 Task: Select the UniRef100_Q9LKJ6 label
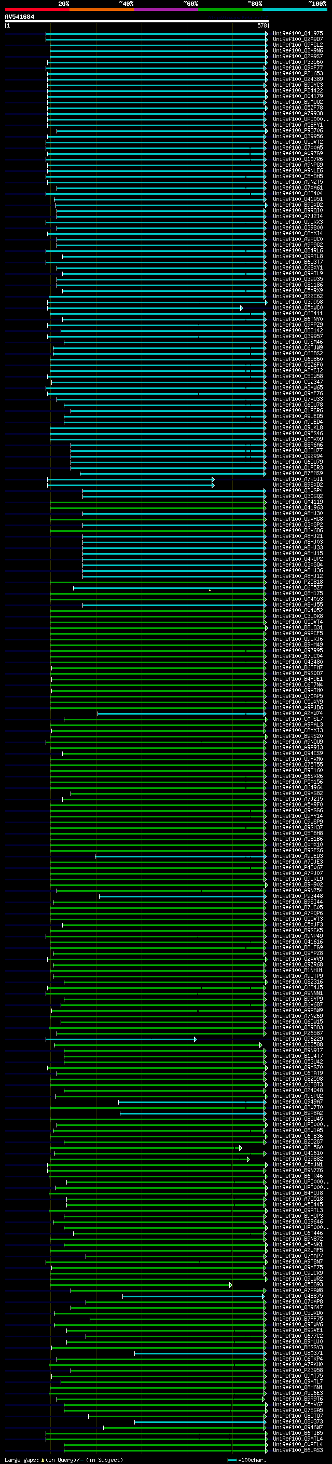pyautogui.click(x=298, y=639)
